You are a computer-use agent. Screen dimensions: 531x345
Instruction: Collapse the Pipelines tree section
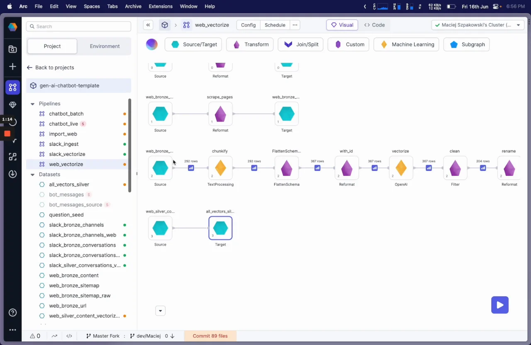click(x=32, y=104)
